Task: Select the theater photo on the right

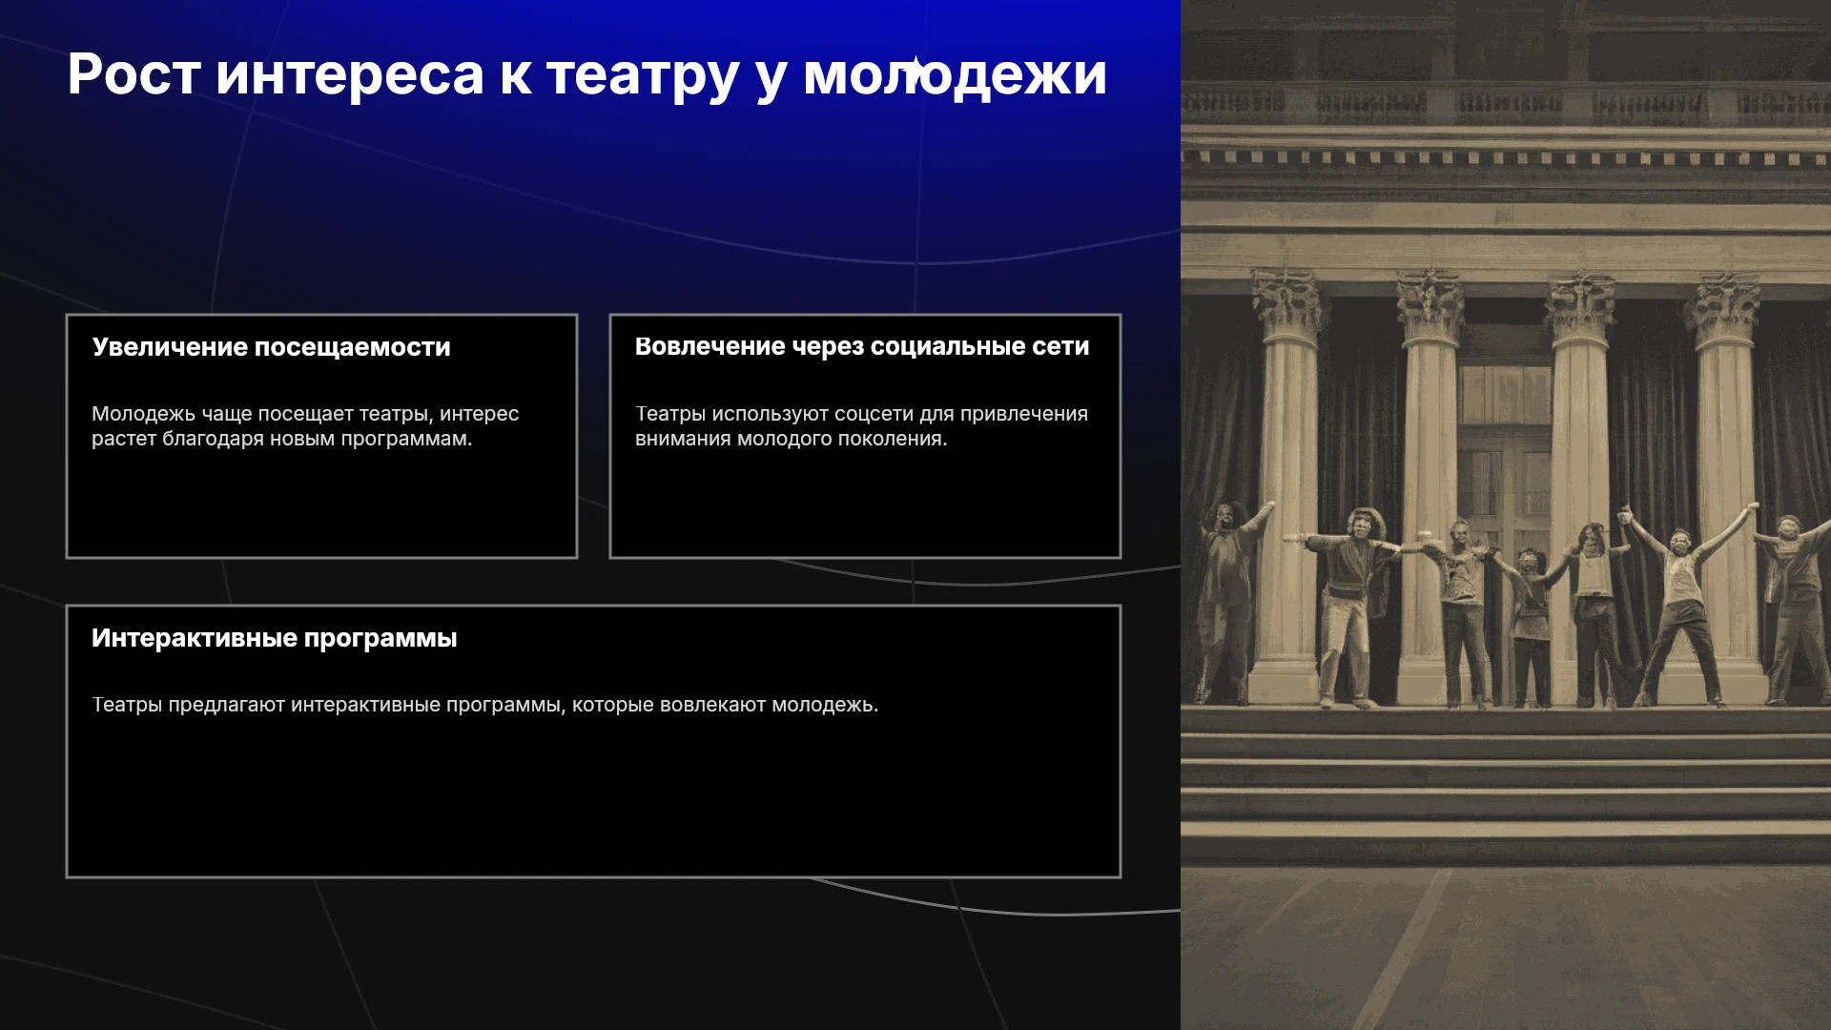Action: tap(1506, 515)
